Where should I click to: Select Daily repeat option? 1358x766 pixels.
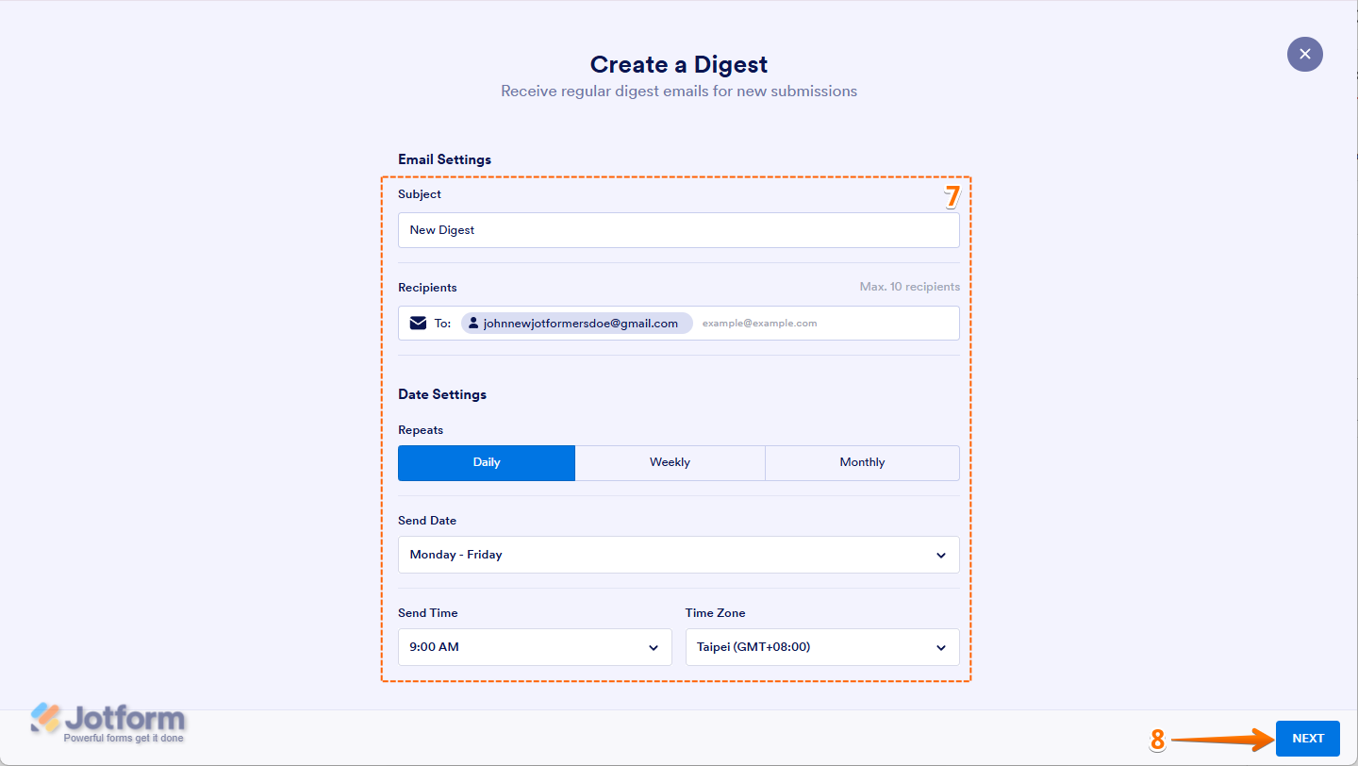point(487,462)
